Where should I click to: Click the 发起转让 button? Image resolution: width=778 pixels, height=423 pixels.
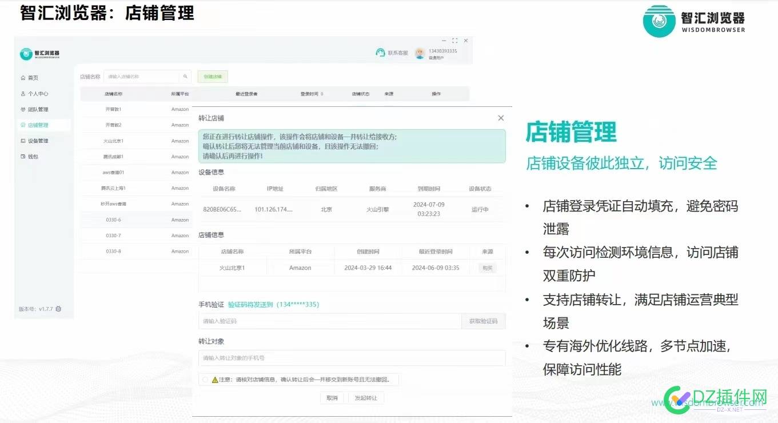(366, 398)
